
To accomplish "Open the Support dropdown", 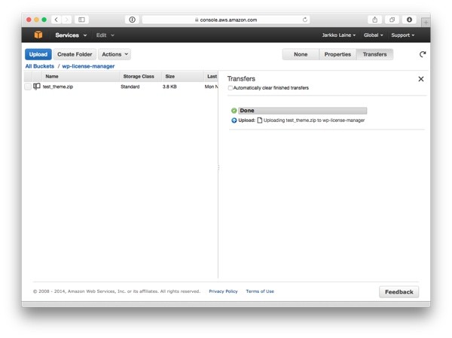I will click(x=403, y=35).
